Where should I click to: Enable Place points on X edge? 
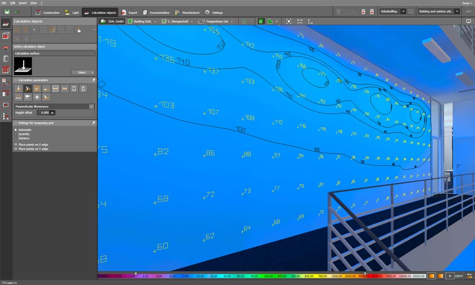[x=16, y=144]
